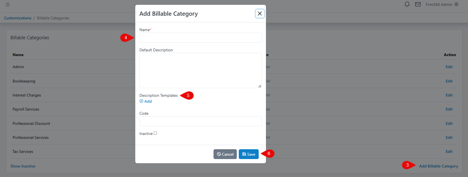
Task: Add a description template with the plus icon
Action: point(145,101)
